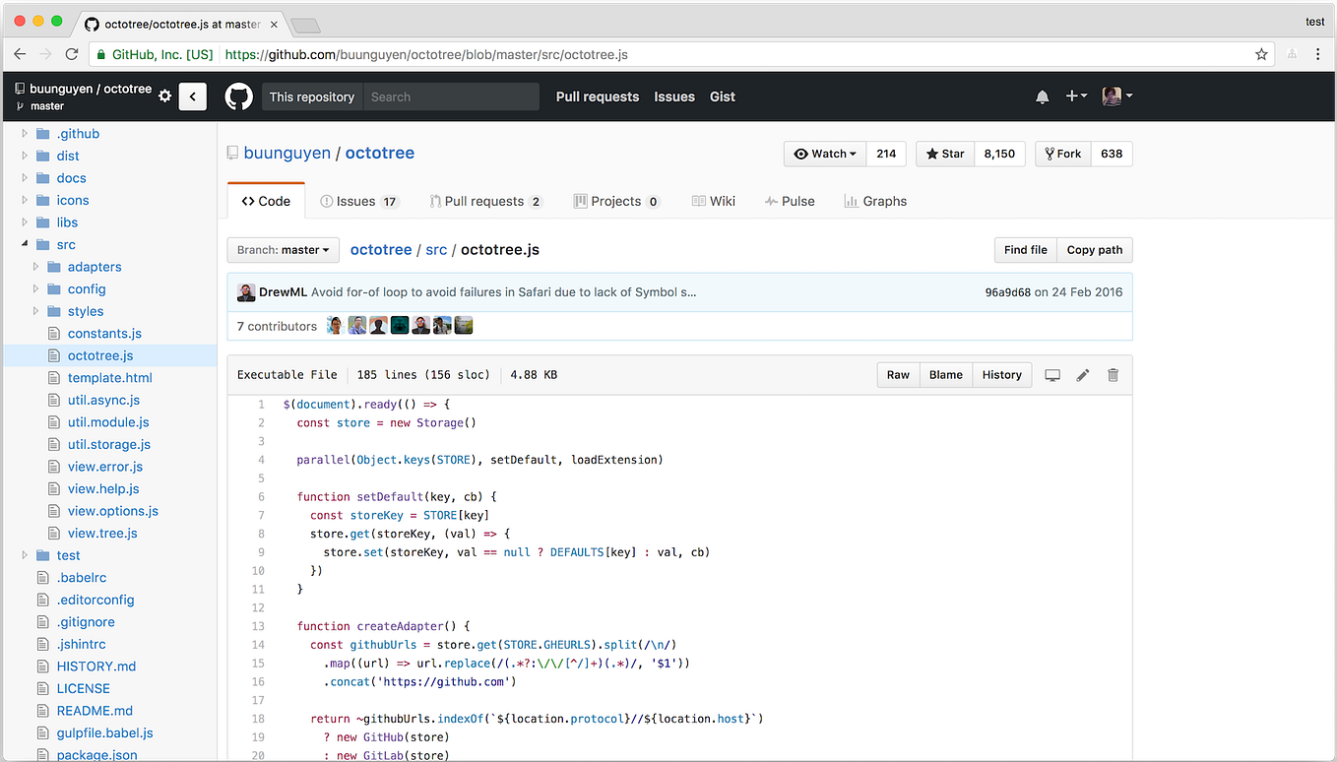Star the octotree repository
Screen dimensions: 1337x762
pos(943,154)
